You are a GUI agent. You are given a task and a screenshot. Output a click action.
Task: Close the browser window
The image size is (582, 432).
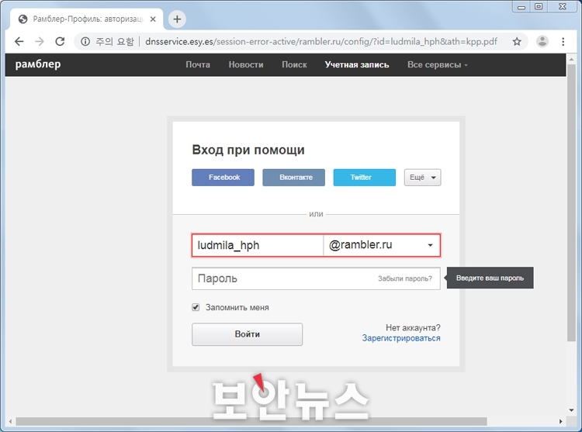(563, 7)
